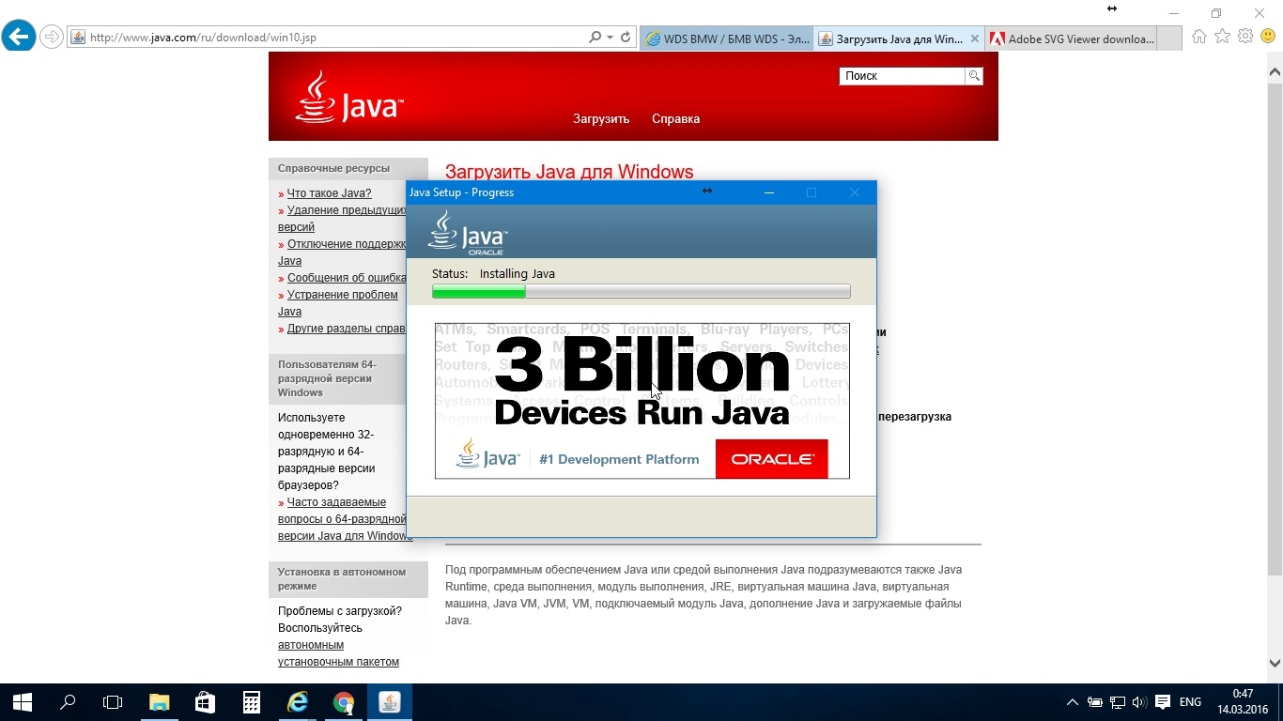Click the Installing Java progress bar

coord(641,292)
